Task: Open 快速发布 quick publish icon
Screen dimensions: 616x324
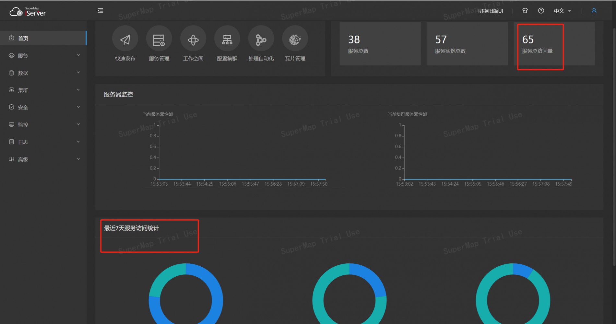Action: coord(125,39)
